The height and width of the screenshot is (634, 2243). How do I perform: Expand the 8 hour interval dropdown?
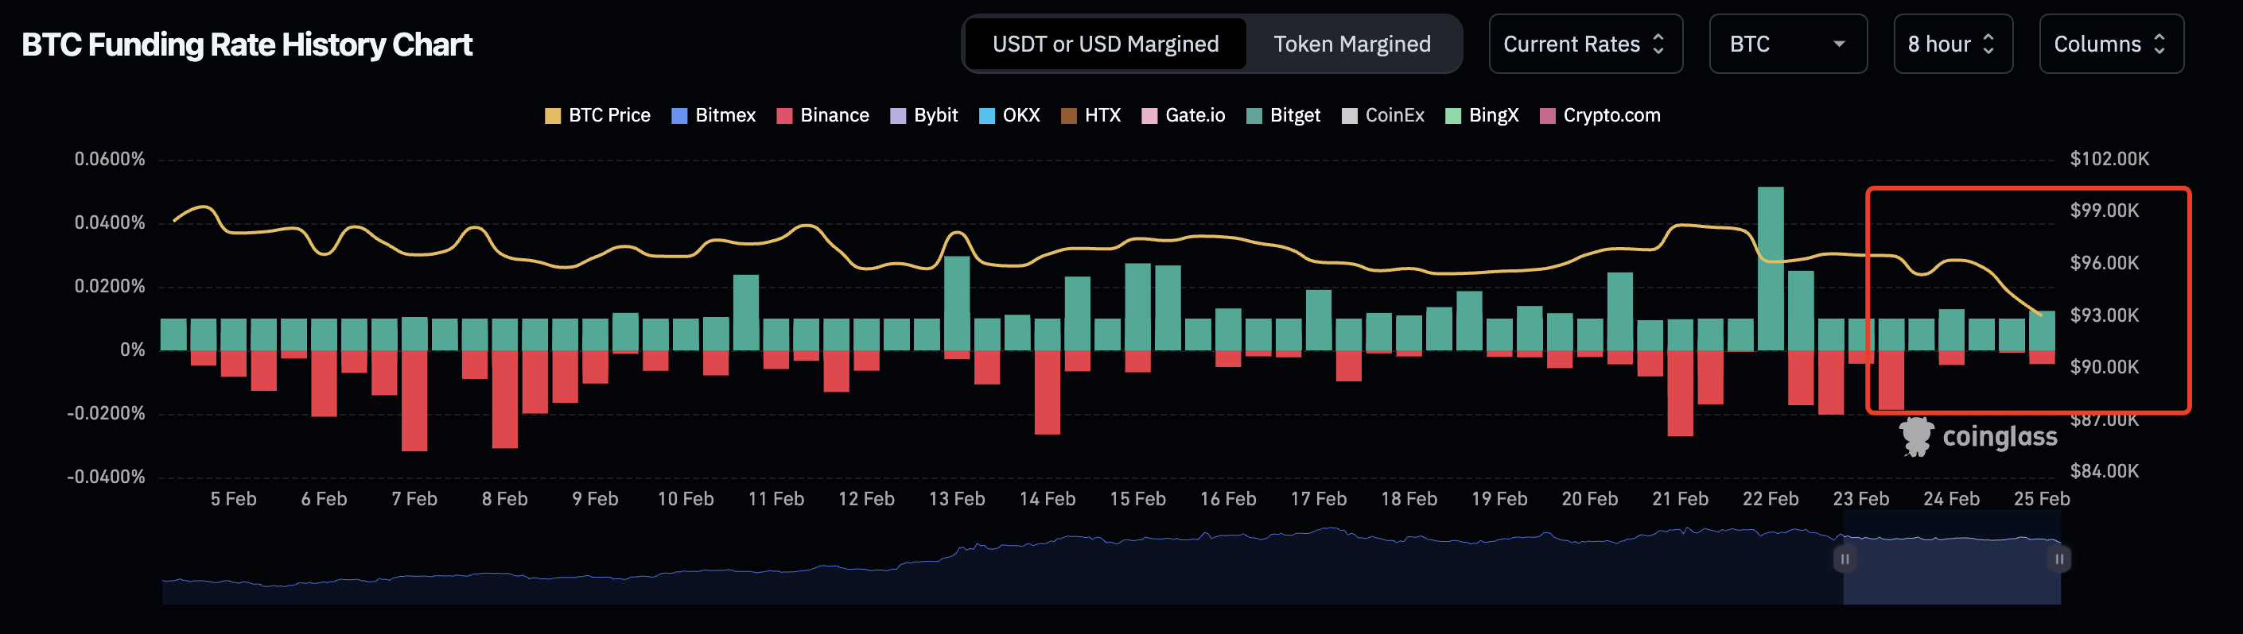1951,44
